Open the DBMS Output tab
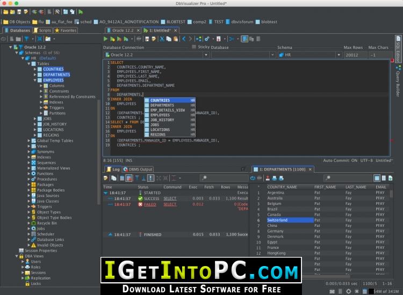 138,169
